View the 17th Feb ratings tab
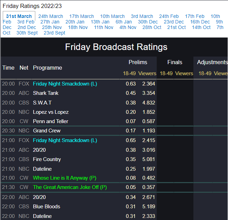This screenshot has width=228, height=220. tap(194, 16)
